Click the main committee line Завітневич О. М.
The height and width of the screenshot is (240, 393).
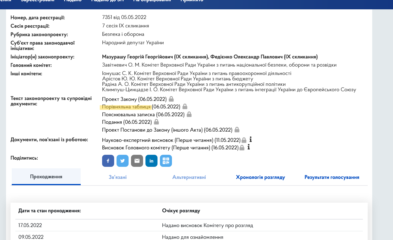(219, 65)
